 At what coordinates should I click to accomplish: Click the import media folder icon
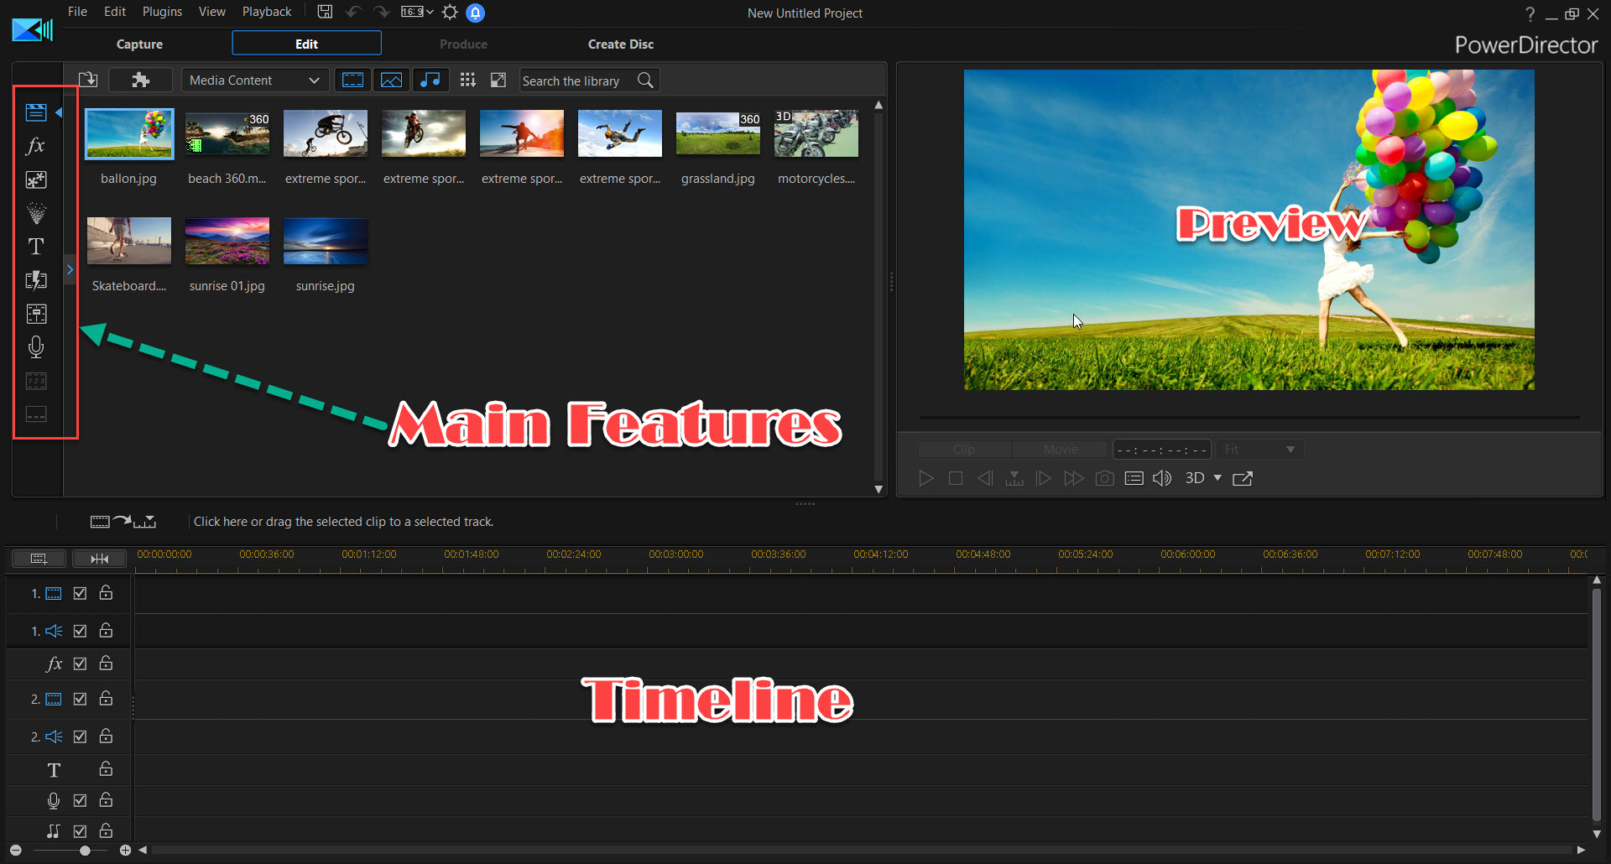[x=88, y=81]
